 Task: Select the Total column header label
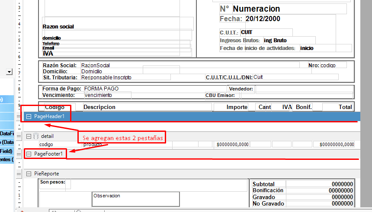pyautogui.click(x=345, y=107)
